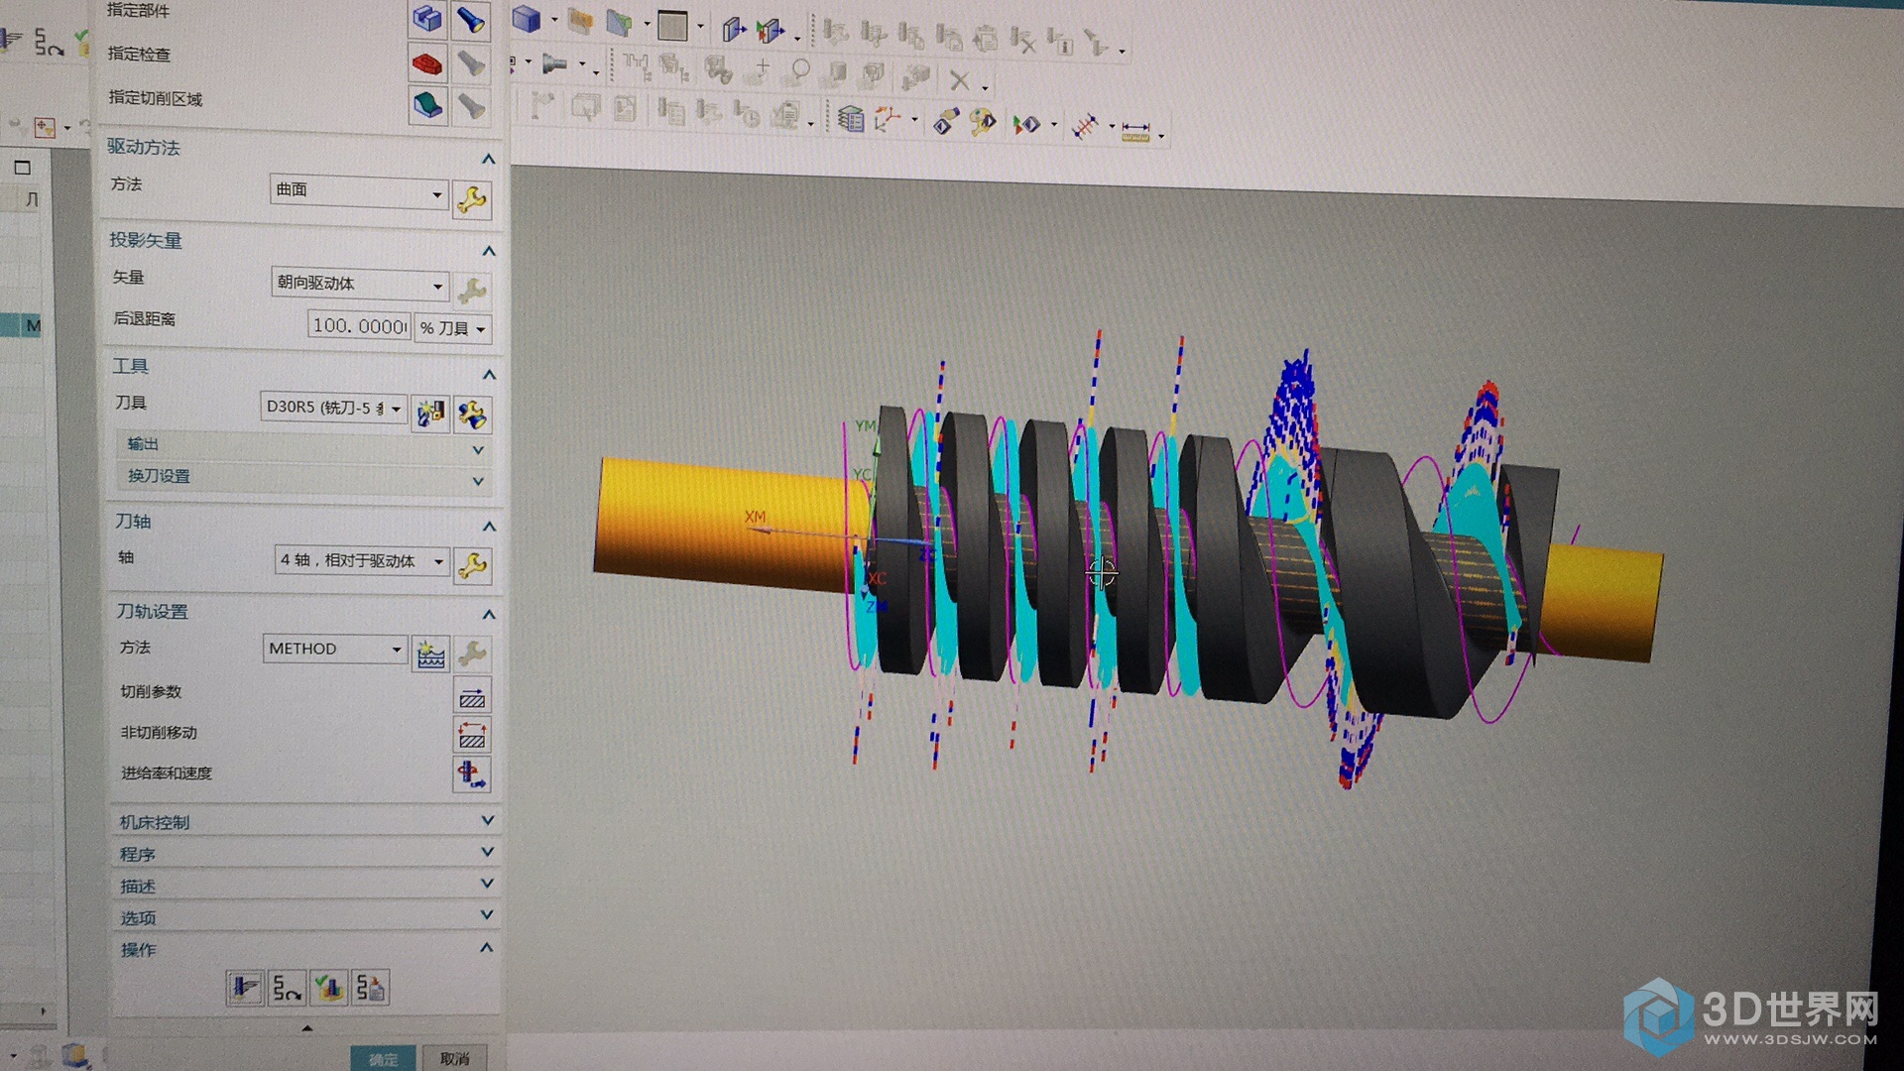Expand the 换刀设置 subsection
Viewport: 1904px width, 1071px height.
[x=479, y=481]
